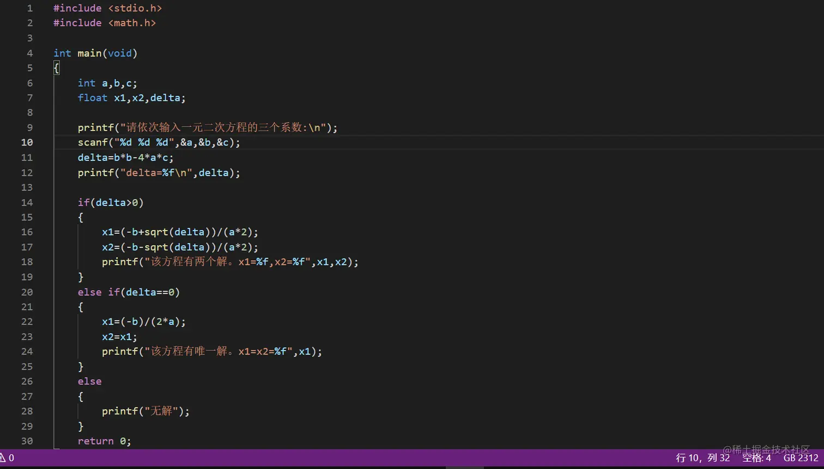Place cursor on "delta=b*b-4*a*c;"
This screenshot has height=469, width=824.
pos(125,158)
